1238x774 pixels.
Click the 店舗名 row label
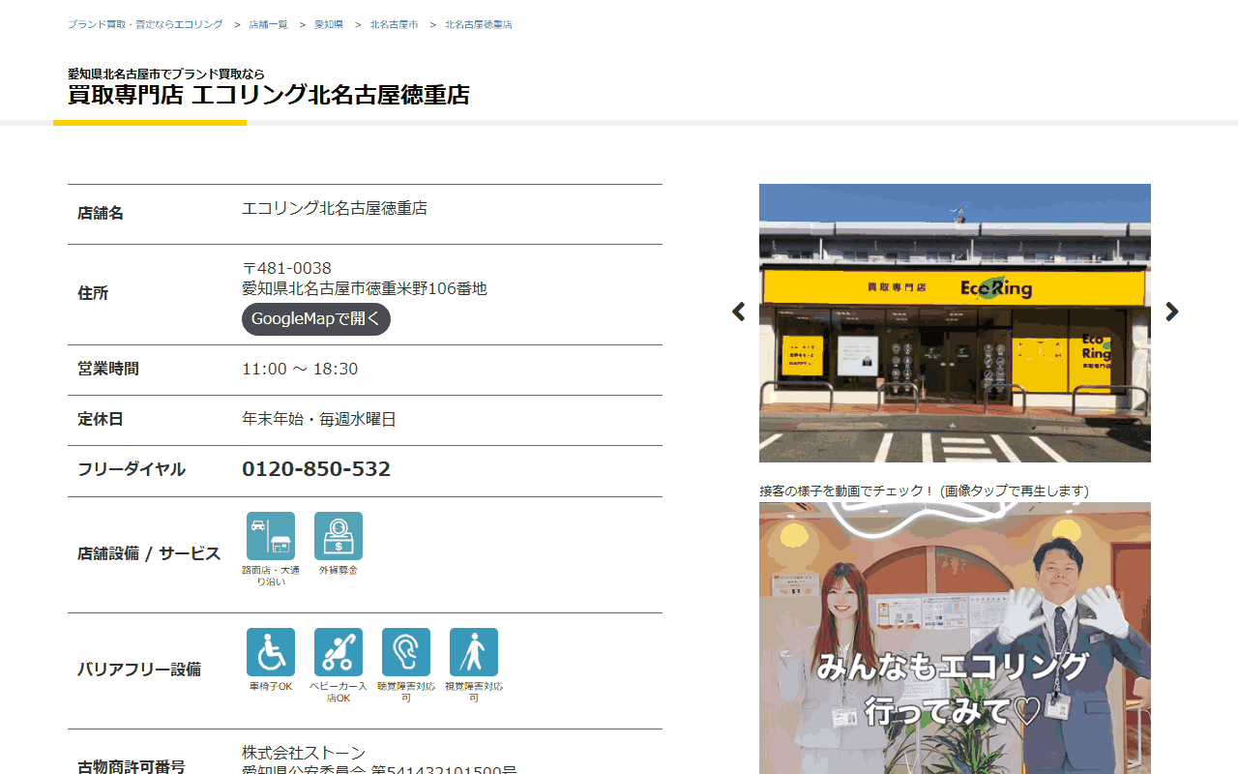pos(101,213)
